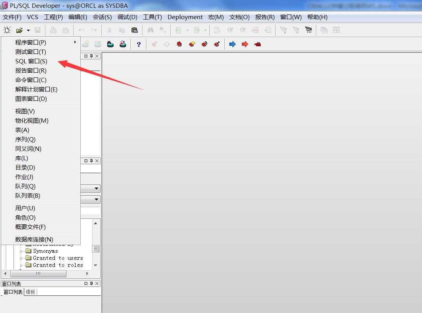Choose 同义词(N) from the menu
Image resolution: width=422 pixels, height=313 pixels.
click(x=41, y=149)
